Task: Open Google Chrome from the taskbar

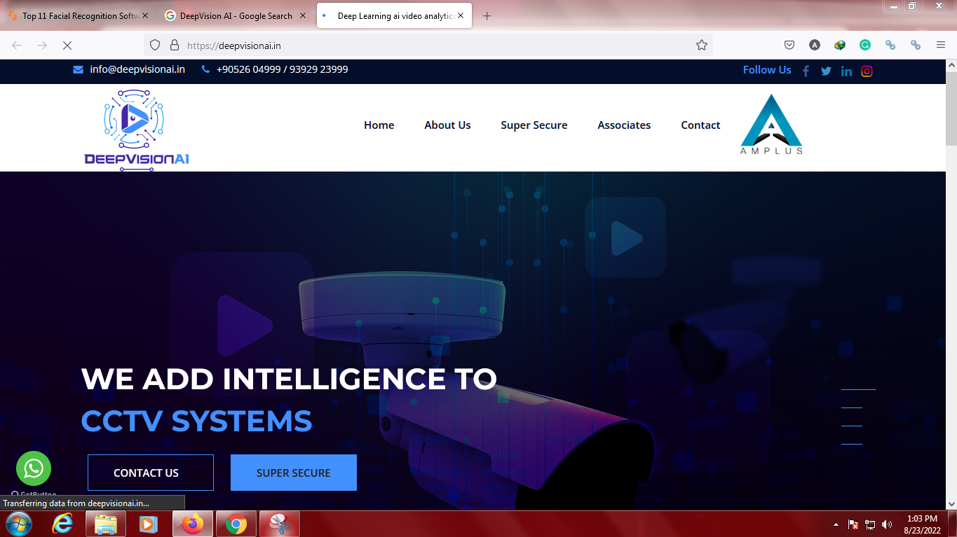Action: point(236,524)
